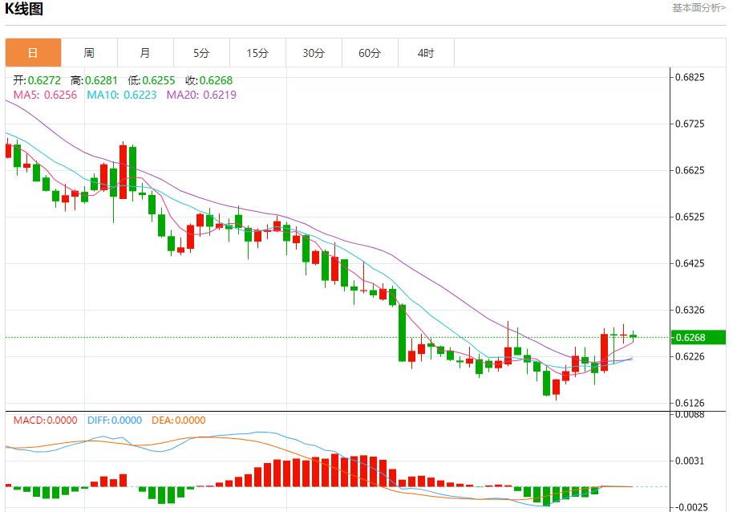733x512 pixels.
Task: Click the DIFF: 0.0000 indicator label
Action: [x=115, y=421]
